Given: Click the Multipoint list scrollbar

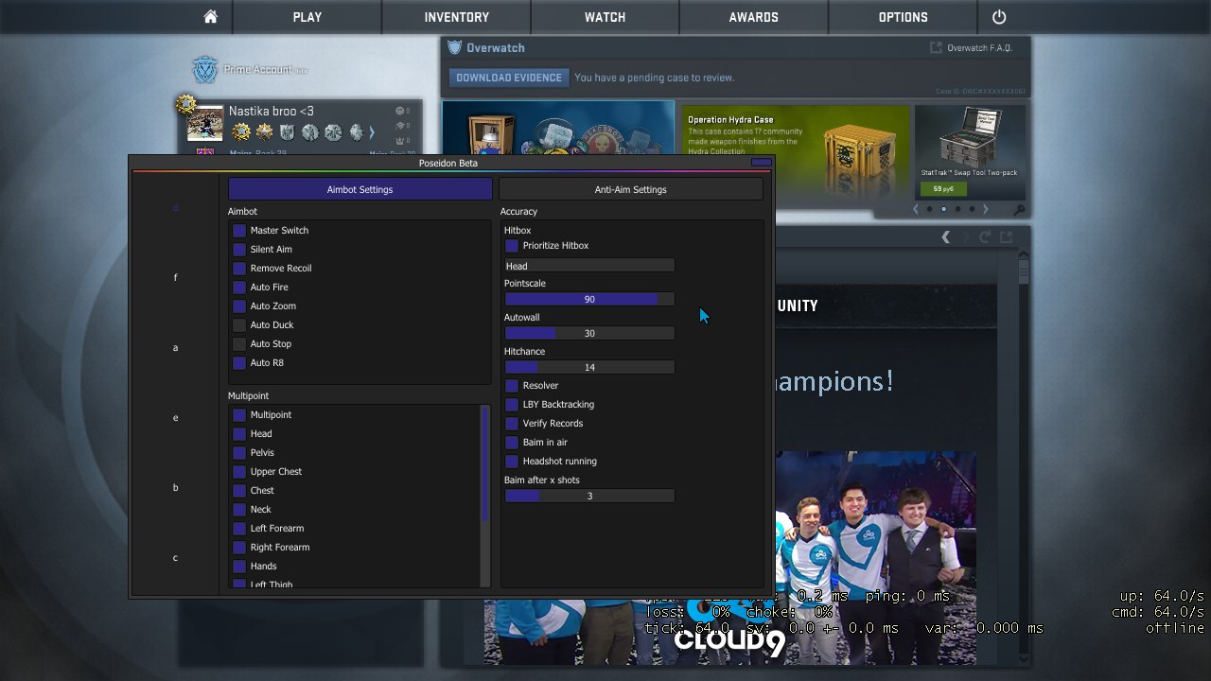Looking at the screenshot, I should coord(485,463).
